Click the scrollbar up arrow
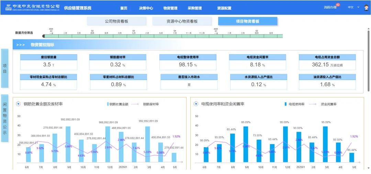The height and width of the screenshot is (174, 371). [368, 29]
